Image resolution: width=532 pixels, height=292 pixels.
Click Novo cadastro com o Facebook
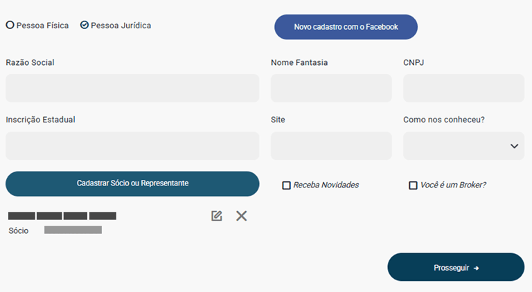(x=346, y=27)
